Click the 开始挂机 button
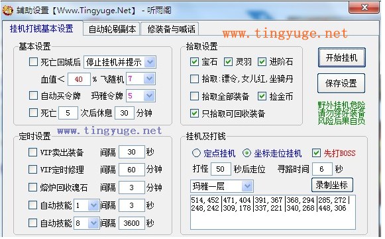Viewport: 385px width, 239px height. 341,57
